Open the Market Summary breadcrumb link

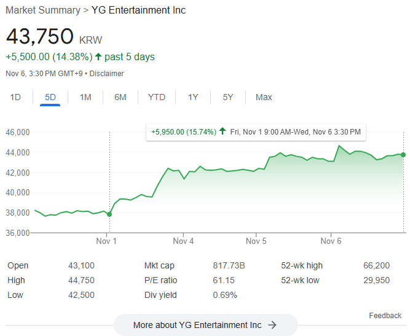(x=43, y=10)
